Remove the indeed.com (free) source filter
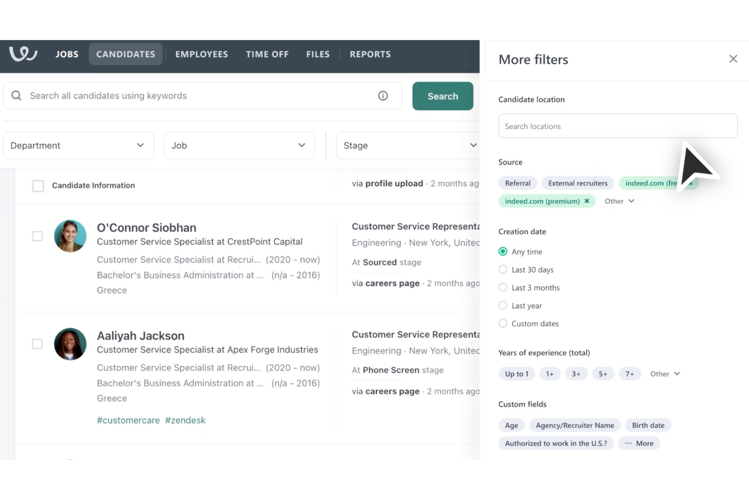Screen dimensions: 749x500 point(690,183)
